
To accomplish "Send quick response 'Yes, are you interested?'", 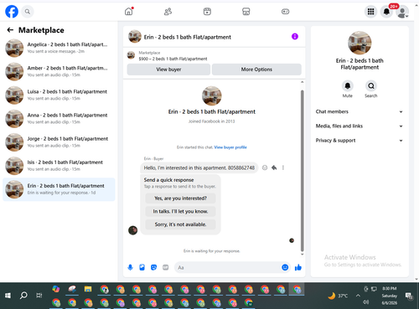I will click(180, 198).
